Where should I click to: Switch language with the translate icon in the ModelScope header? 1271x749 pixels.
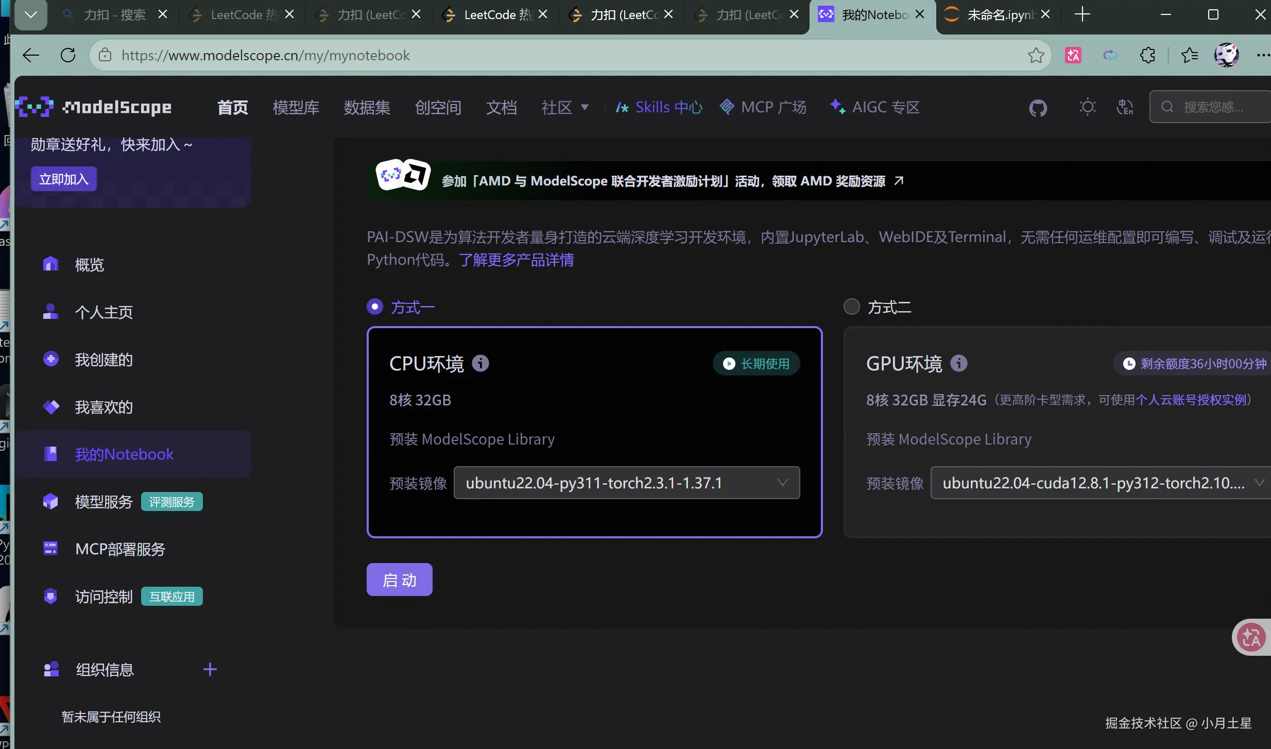tap(1125, 107)
